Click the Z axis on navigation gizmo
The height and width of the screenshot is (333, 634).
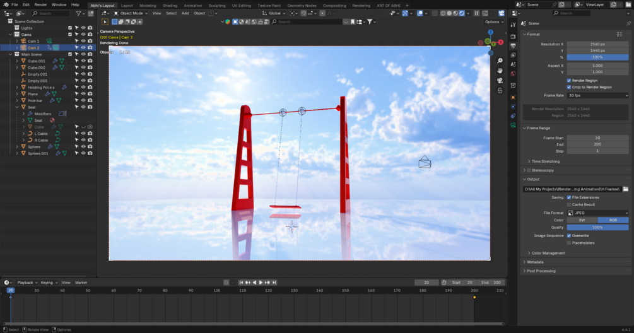pyautogui.click(x=490, y=32)
